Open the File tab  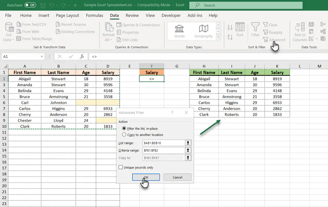(x=8, y=16)
